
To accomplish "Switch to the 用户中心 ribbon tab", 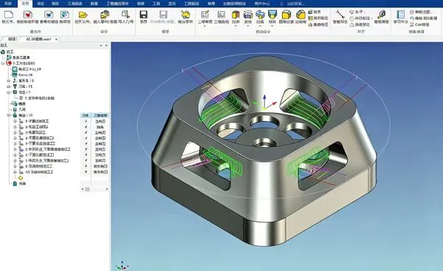I will [x=262, y=4].
